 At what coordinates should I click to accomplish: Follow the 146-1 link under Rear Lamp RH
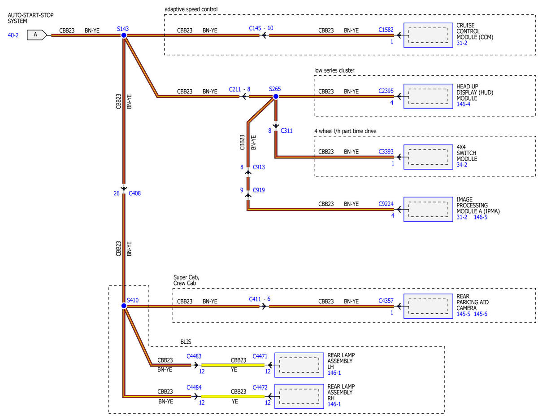(x=334, y=404)
